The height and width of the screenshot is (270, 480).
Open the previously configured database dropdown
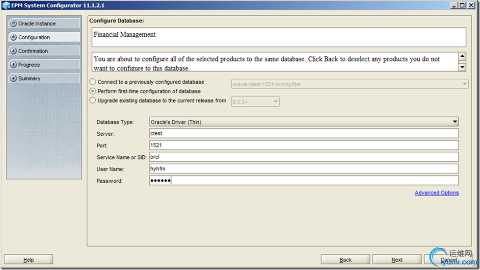click(349, 84)
